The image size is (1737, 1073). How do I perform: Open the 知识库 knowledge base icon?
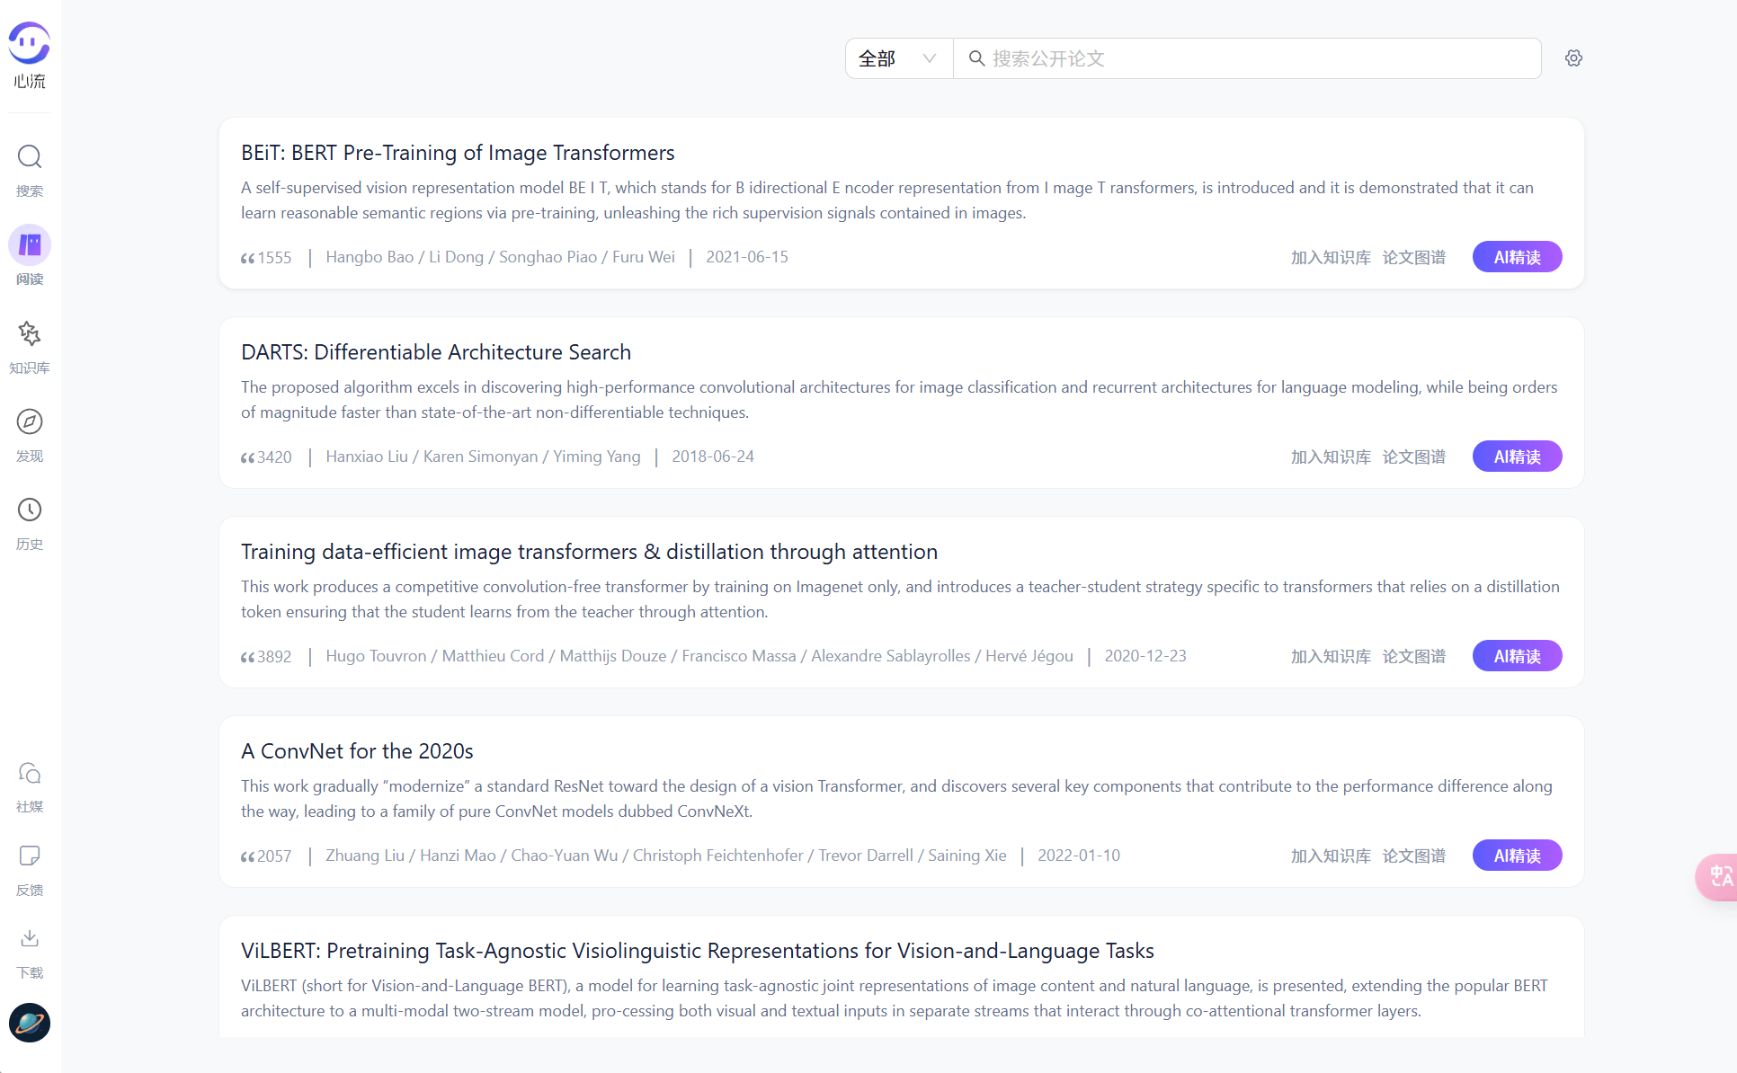pyautogui.click(x=30, y=334)
